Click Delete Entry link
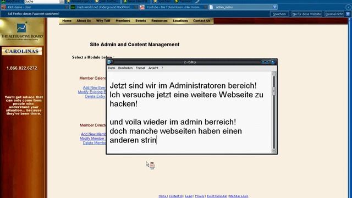The height and width of the screenshot is (198, 352). pyautogui.click(x=95, y=97)
